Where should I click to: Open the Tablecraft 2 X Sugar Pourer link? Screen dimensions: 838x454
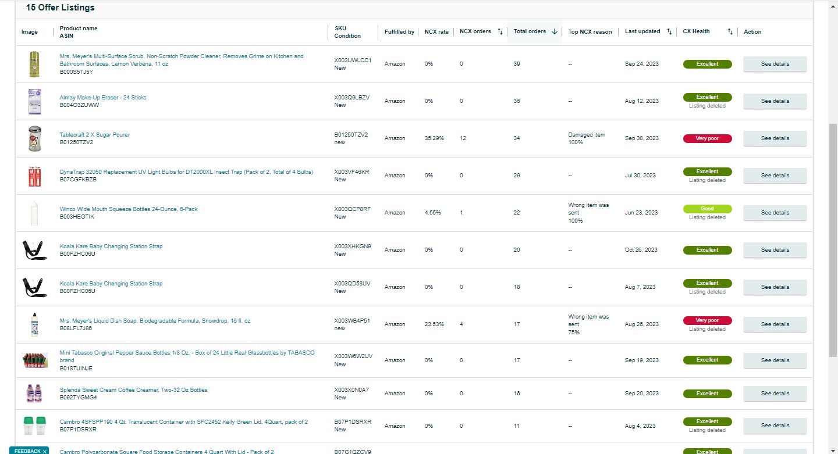[x=95, y=135]
